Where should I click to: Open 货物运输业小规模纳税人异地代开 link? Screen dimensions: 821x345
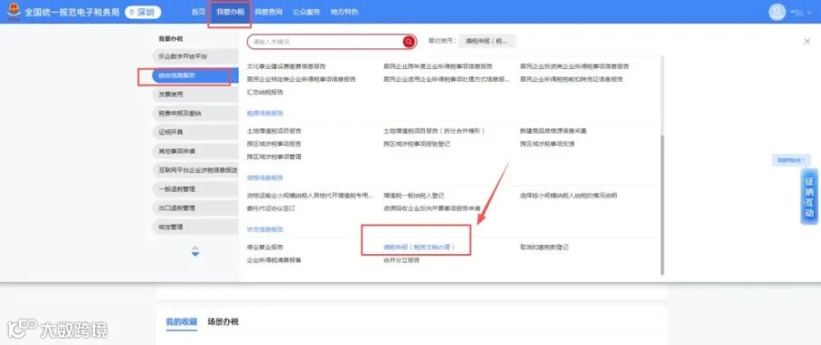[310, 196]
